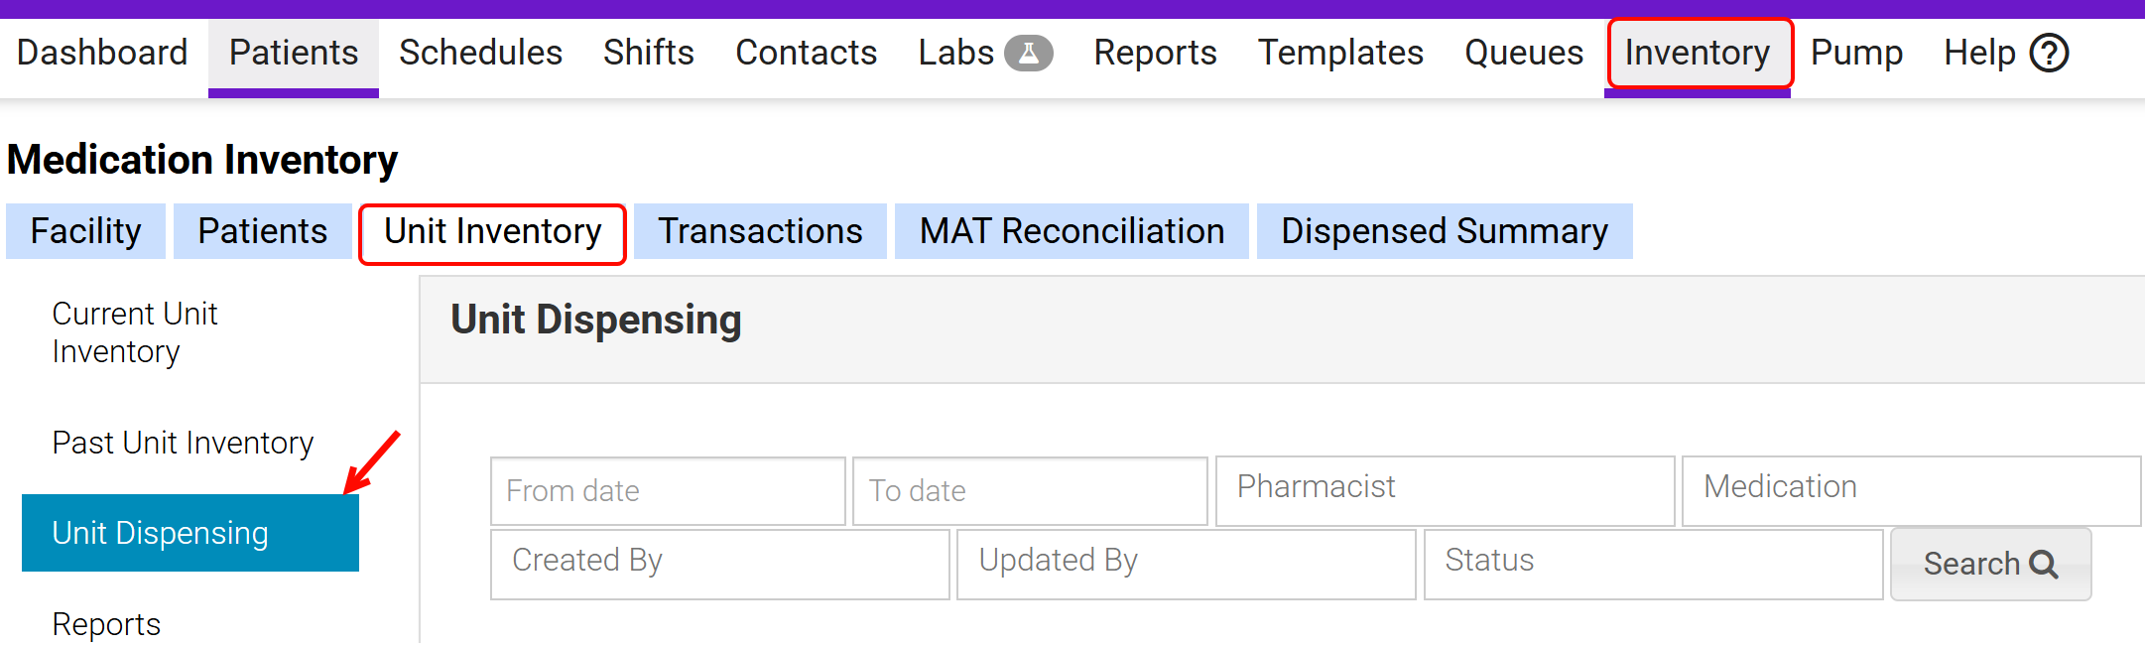Image resolution: width=2145 pixels, height=647 pixels.
Task: Click the Labs flask icon
Action: point(1029,53)
